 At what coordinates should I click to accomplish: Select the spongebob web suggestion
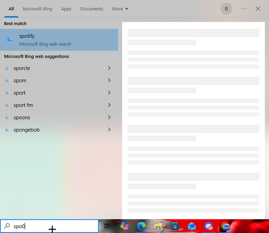pos(59,130)
